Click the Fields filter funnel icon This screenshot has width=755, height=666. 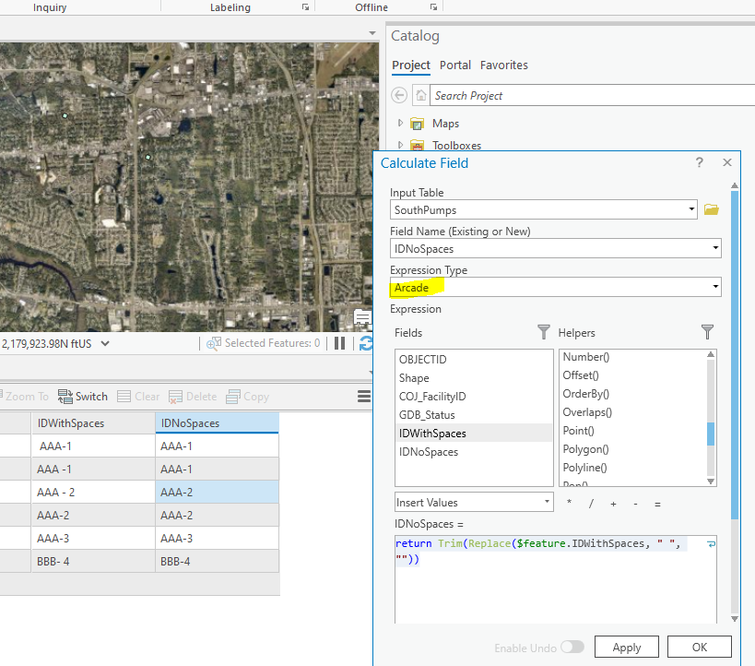click(543, 332)
